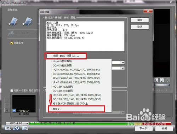Click the third bottom toolbar icon with arrow

(x=25, y=128)
